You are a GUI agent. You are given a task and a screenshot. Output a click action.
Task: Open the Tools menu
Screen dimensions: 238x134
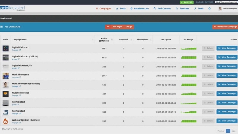pos(199,9)
